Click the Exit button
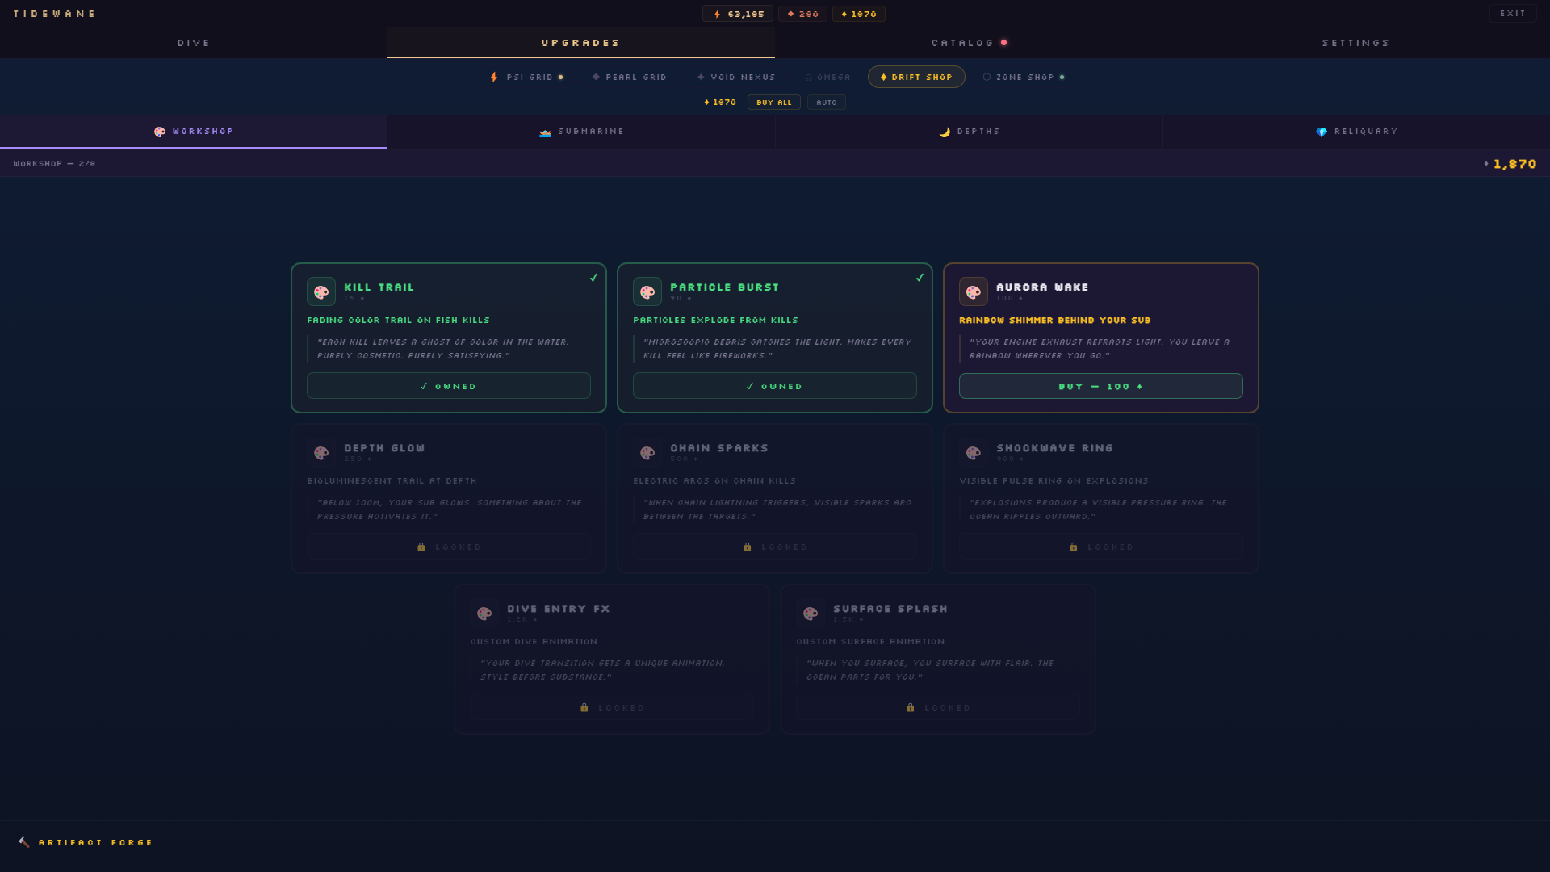 (1512, 14)
